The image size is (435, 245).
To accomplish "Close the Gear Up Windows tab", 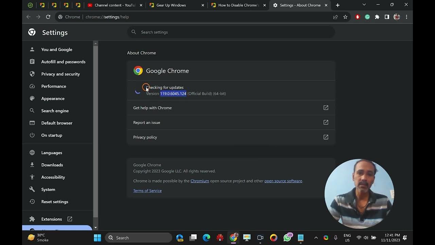I will (x=203, y=5).
